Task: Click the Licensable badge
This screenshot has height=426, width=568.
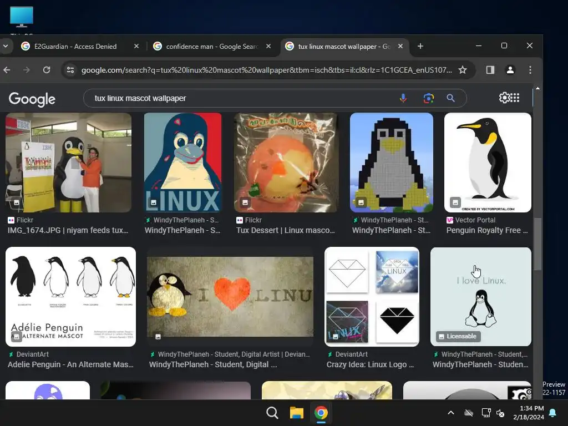Action: coord(458,336)
